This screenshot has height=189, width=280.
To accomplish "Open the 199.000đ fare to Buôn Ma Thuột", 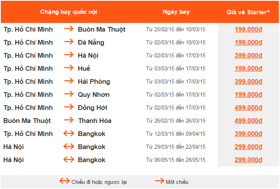I will [x=248, y=29].
